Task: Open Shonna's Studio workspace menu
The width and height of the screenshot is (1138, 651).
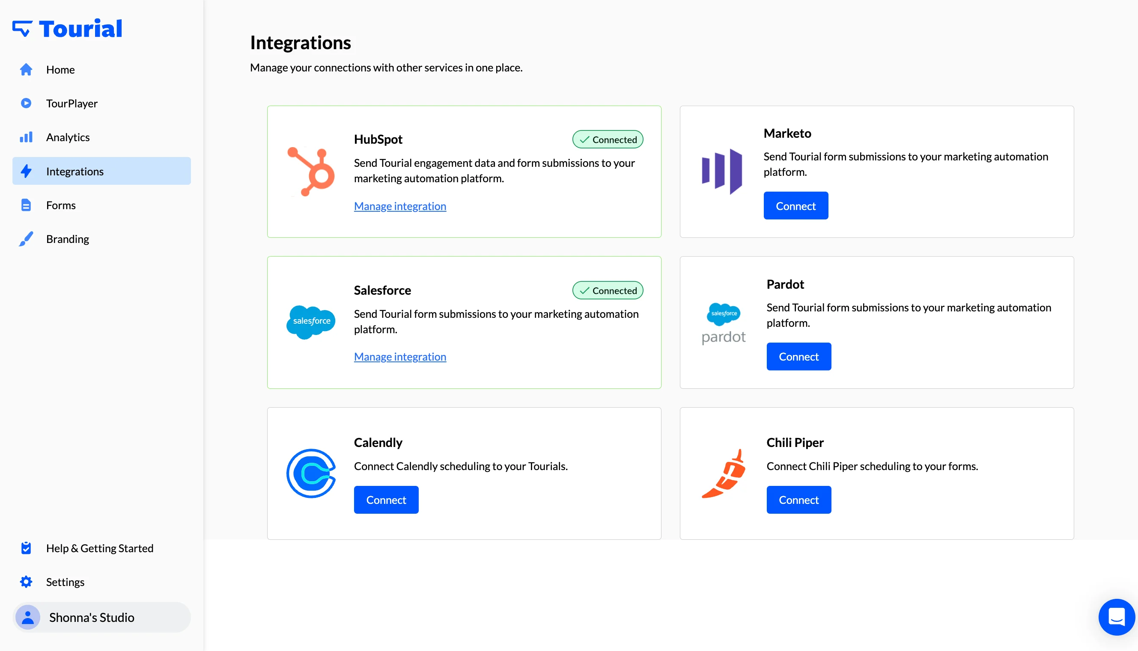Action: tap(101, 617)
